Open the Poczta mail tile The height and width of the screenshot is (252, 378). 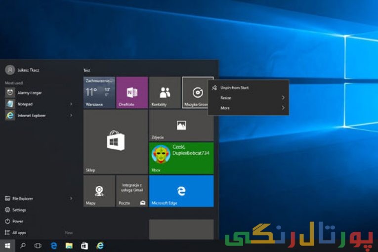[132, 191]
